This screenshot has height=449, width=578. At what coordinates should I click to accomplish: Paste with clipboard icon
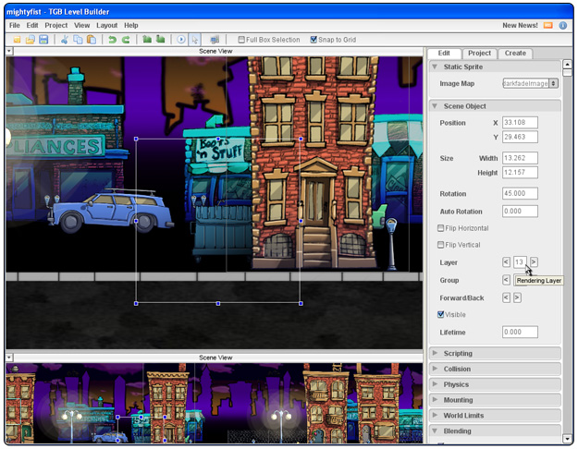91,40
